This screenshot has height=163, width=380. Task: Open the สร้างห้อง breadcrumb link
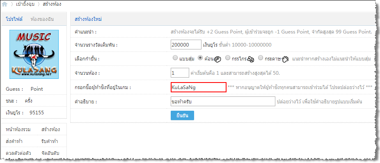(52, 4)
